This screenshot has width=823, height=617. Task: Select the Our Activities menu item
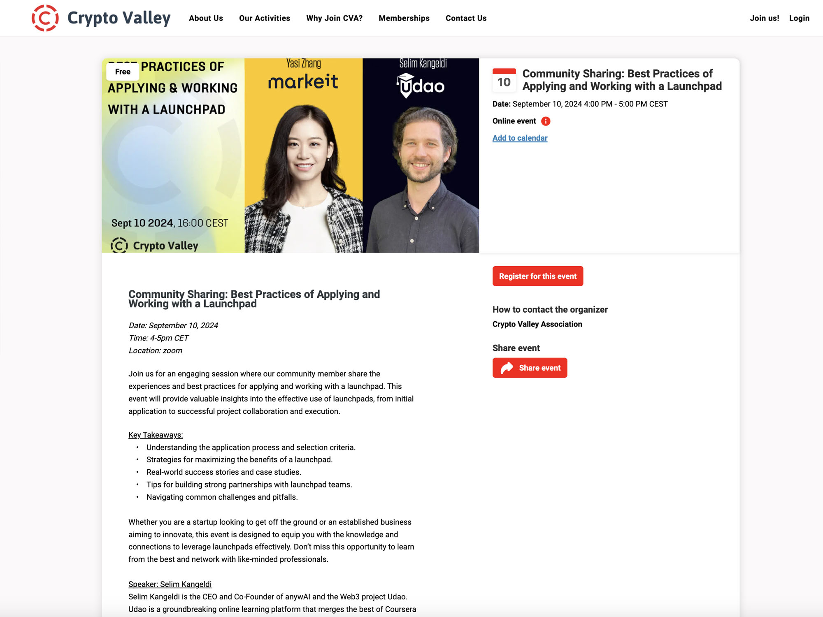point(265,18)
